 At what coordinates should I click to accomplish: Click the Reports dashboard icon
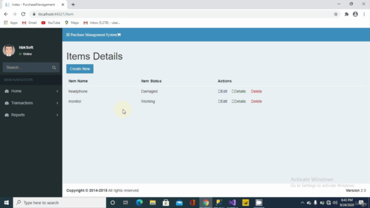6,115
